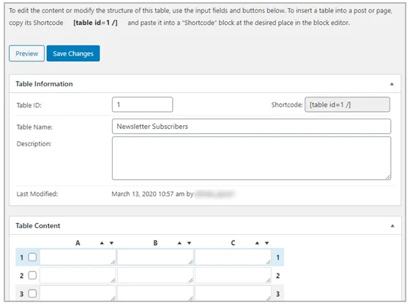Sort column B descending arrow

[190, 243]
